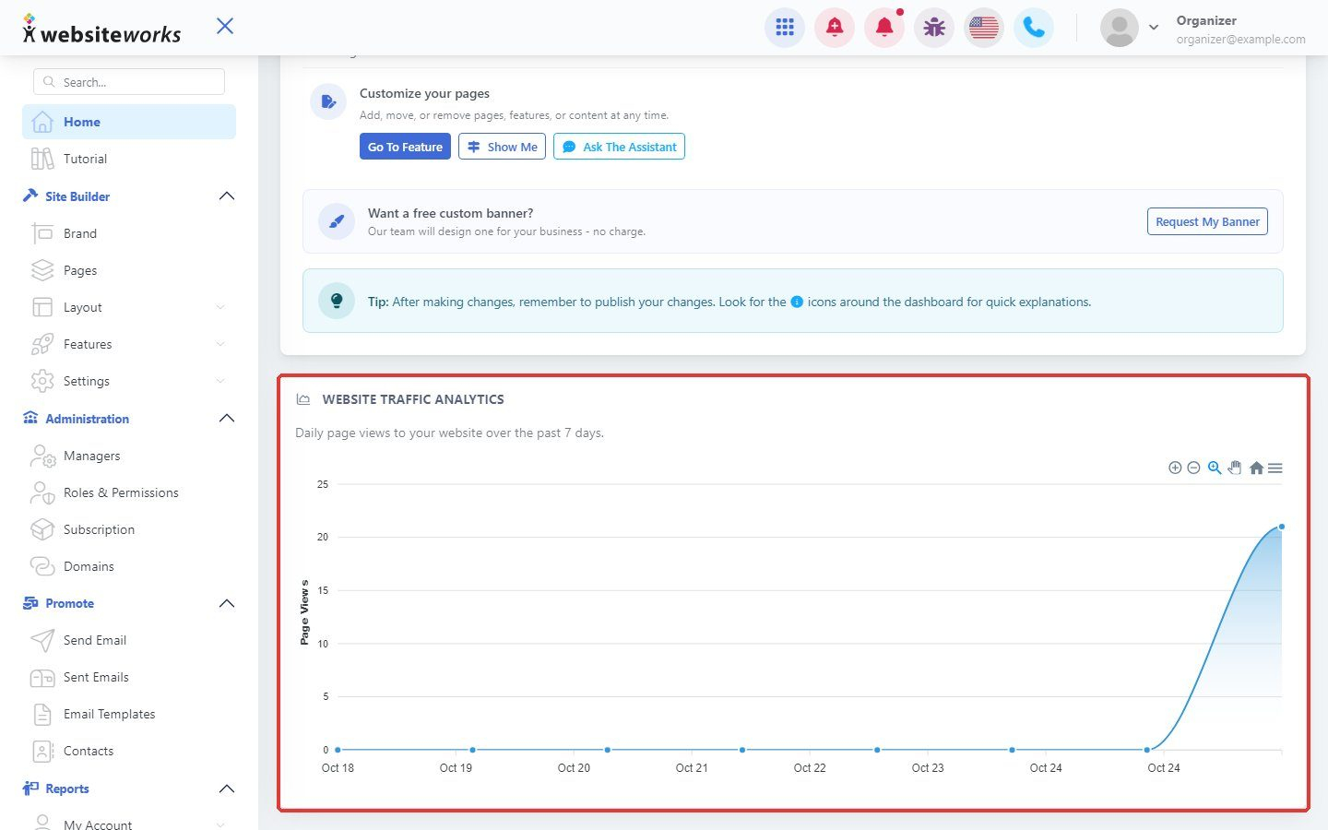Open the Subscription page
The height and width of the screenshot is (830, 1328).
[x=129, y=529]
